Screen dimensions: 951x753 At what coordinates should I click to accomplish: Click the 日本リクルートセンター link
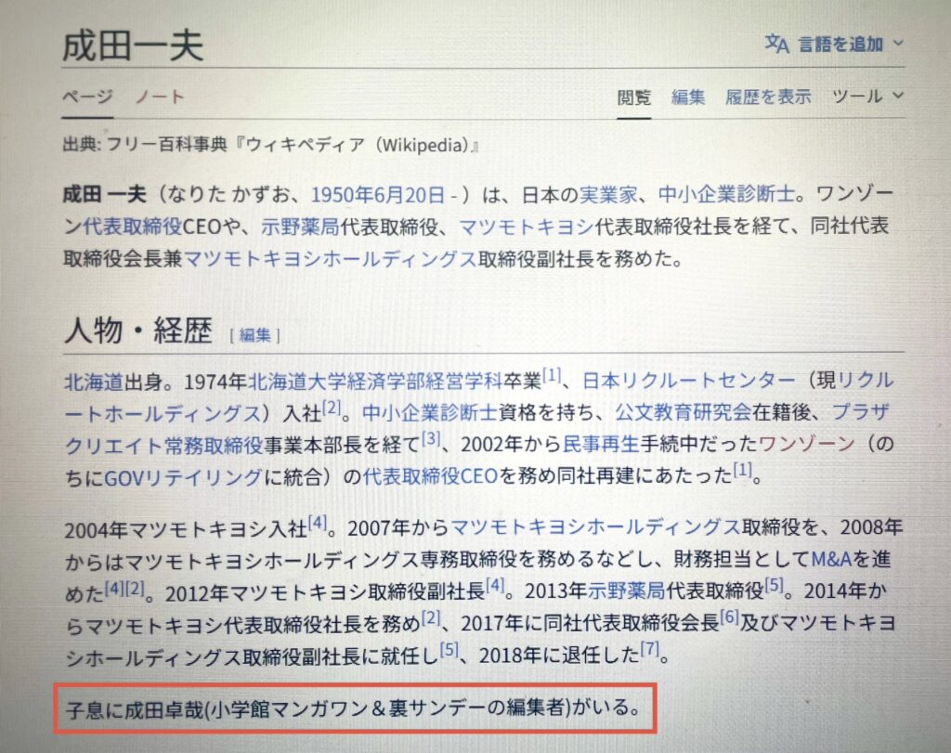coord(688,381)
